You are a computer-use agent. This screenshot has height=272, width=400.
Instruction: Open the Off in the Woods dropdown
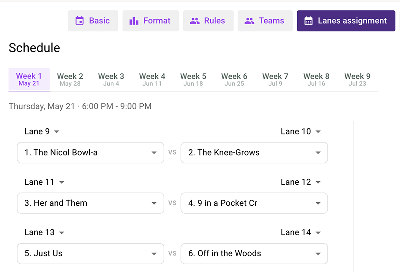coord(254,254)
